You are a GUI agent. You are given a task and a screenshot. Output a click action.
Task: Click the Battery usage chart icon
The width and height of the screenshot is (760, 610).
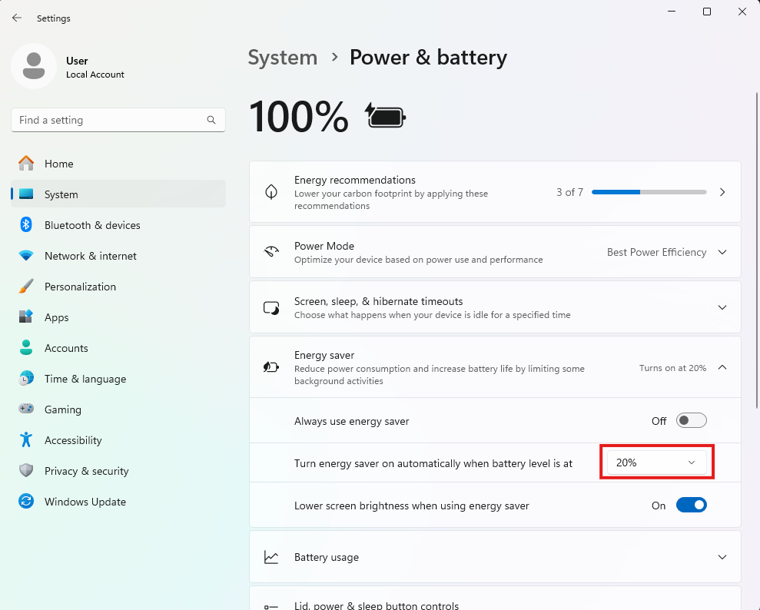pos(270,556)
